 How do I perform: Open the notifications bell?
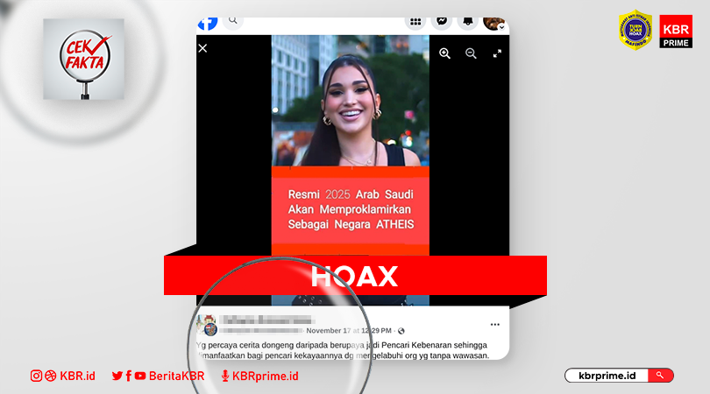click(468, 21)
